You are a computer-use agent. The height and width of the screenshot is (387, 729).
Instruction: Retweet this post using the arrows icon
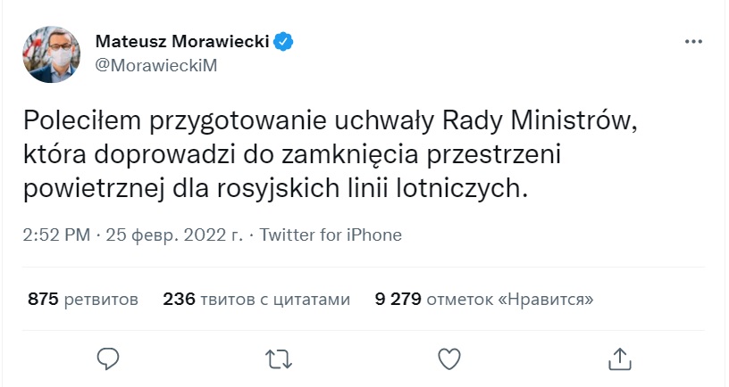click(x=279, y=358)
